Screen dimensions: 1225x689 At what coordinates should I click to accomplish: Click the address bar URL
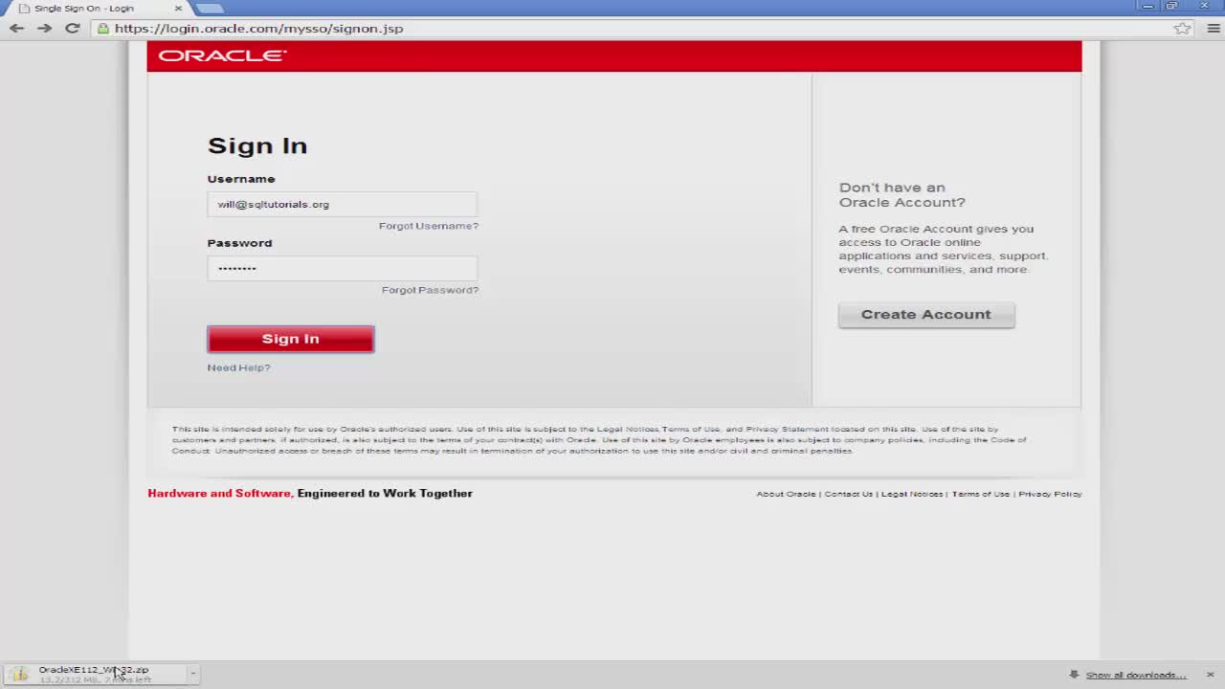coord(258,28)
